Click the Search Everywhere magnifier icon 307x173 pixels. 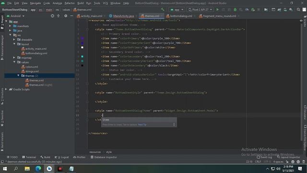(298, 10)
